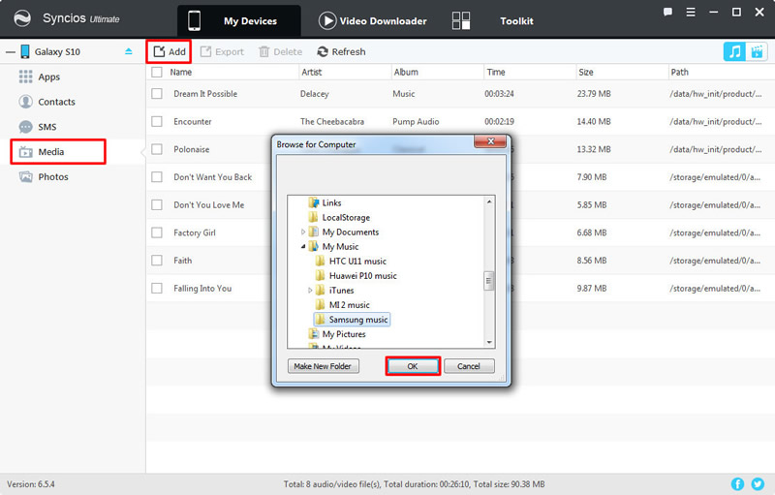Sort by the Path column header
This screenshot has width=775, height=495.
pyautogui.click(x=680, y=72)
